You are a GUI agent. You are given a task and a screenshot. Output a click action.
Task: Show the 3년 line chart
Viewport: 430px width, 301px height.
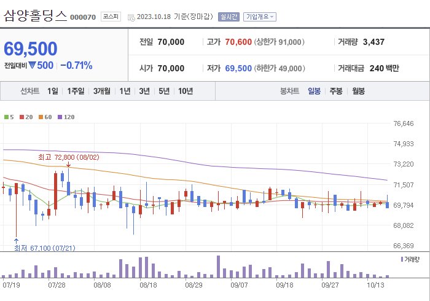pyautogui.click(x=144, y=91)
